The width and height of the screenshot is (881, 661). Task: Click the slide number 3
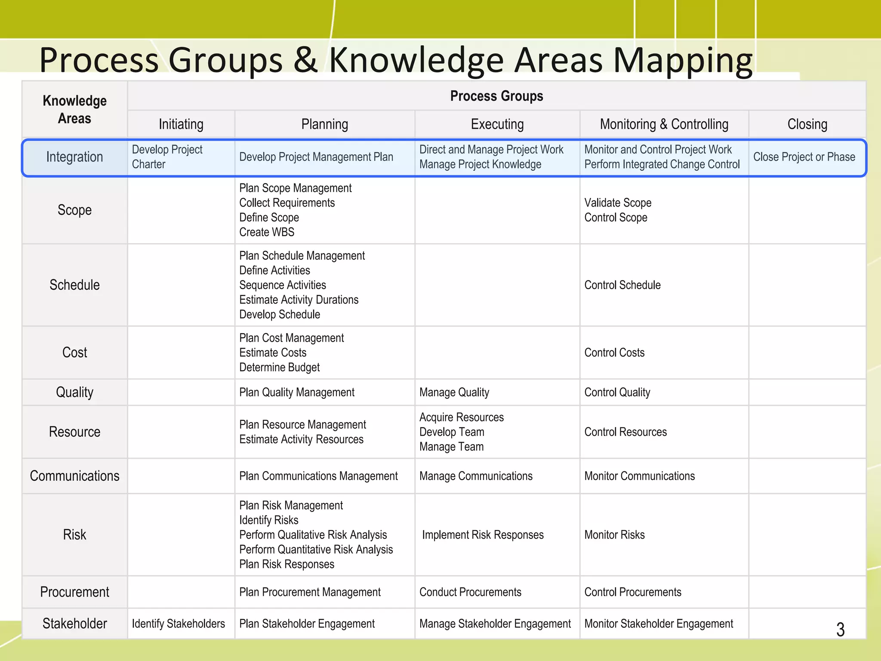click(841, 630)
